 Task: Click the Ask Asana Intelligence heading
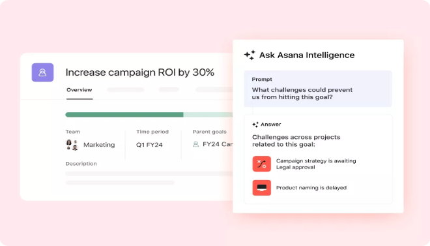click(307, 55)
